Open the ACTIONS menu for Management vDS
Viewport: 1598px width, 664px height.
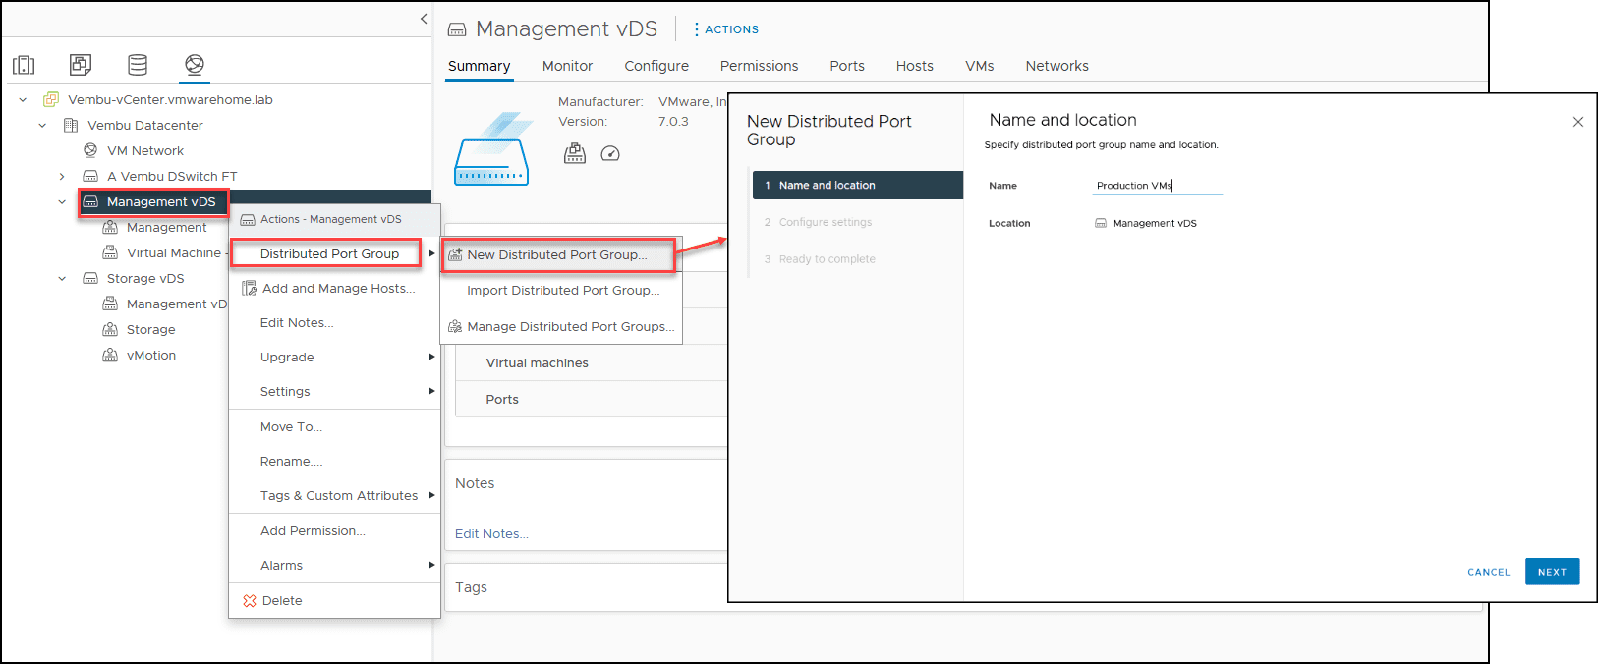pos(726,29)
